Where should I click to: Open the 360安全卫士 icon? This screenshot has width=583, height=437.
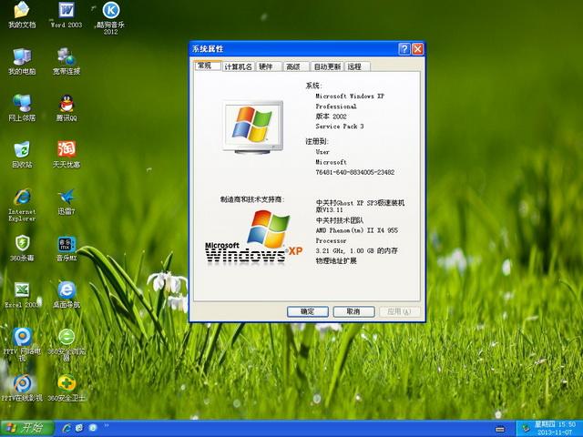(66, 389)
